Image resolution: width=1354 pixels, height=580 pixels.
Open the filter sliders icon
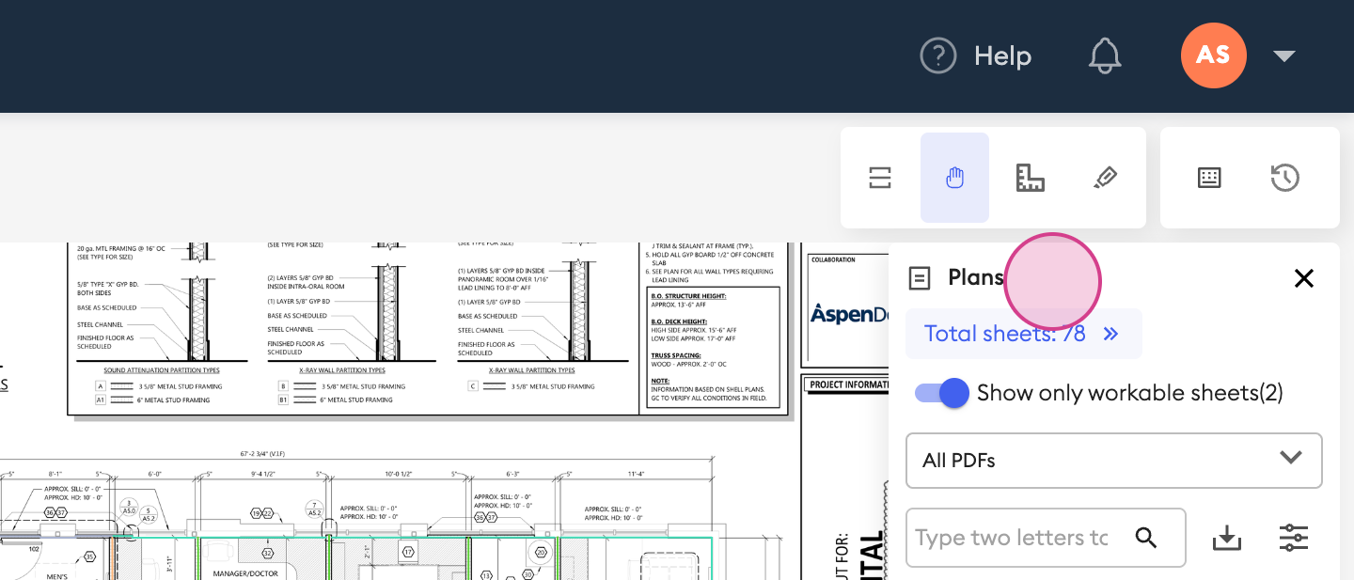point(1294,538)
